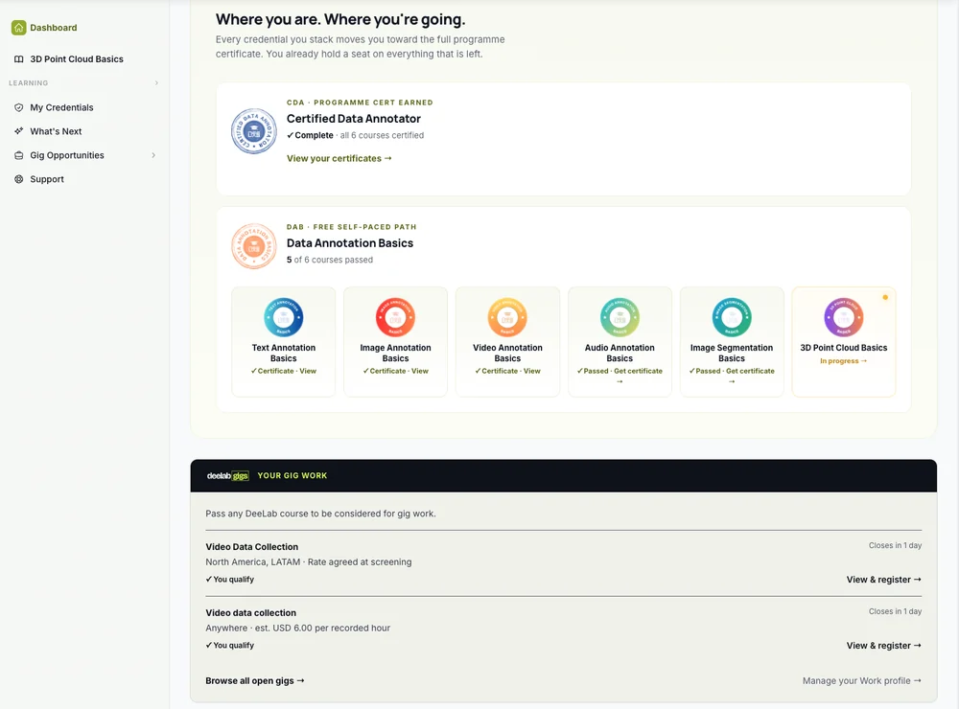Click the Image Segmentation Basics card title
The image size is (959, 709).
(732, 354)
